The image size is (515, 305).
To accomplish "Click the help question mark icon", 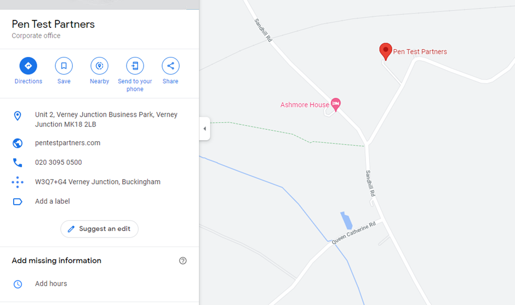I will pyautogui.click(x=182, y=261).
